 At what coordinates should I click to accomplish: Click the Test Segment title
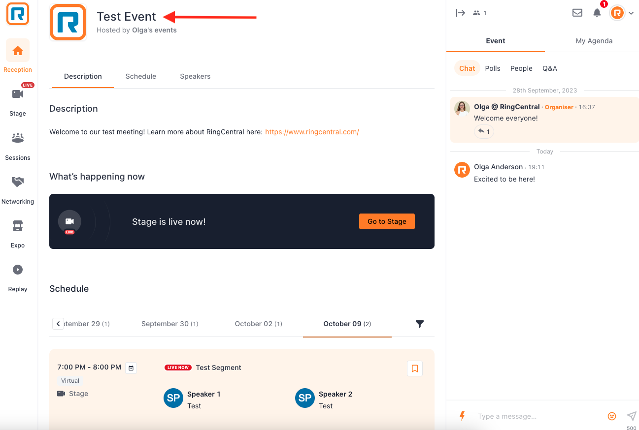coord(219,368)
